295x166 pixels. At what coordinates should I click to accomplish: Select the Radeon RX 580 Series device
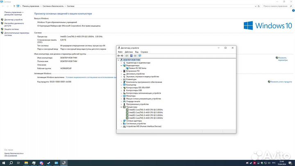138,68
